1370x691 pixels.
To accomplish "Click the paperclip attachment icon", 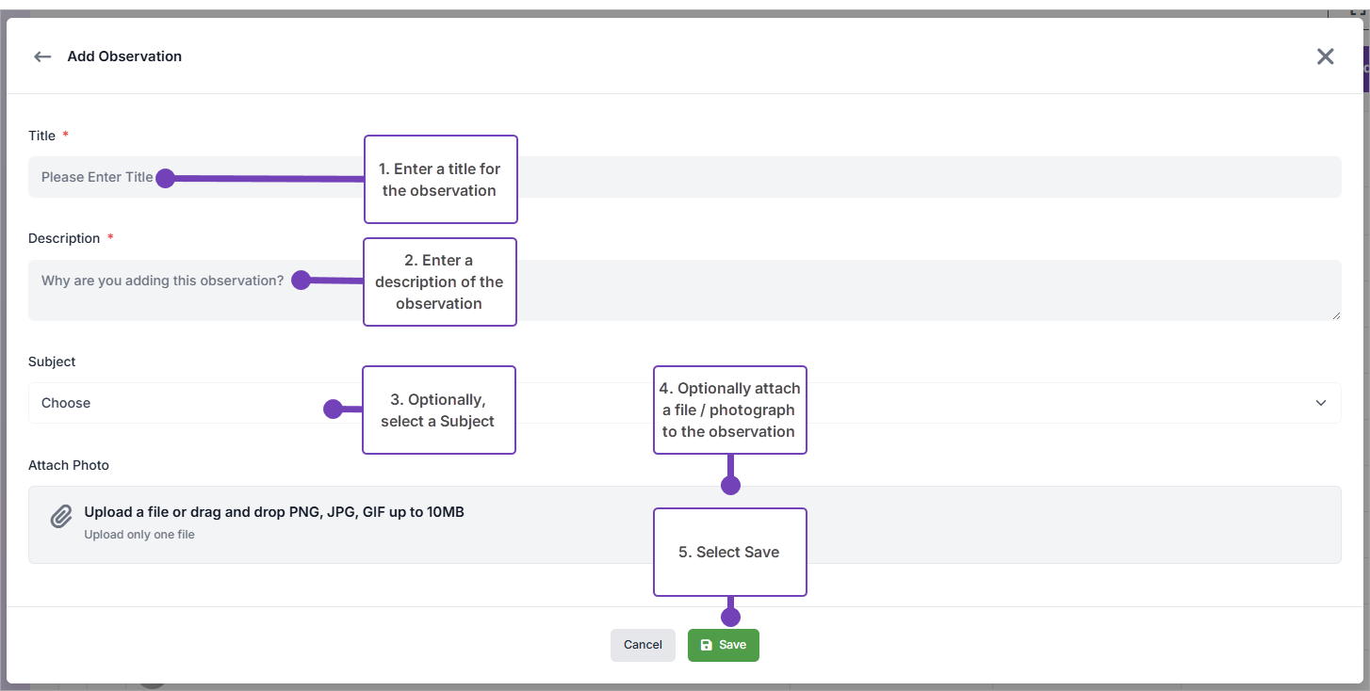I will 61,517.
